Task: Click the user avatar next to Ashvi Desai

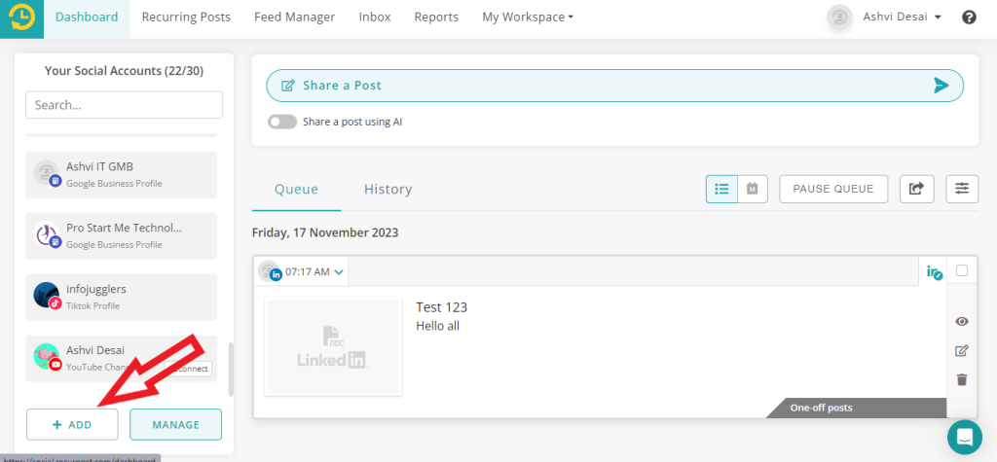Action: point(839,18)
